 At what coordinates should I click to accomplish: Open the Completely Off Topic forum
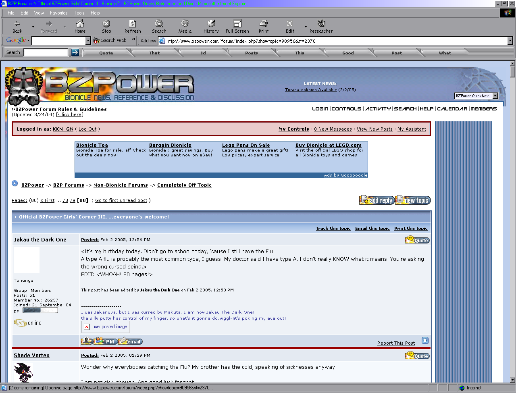coord(184,185)
